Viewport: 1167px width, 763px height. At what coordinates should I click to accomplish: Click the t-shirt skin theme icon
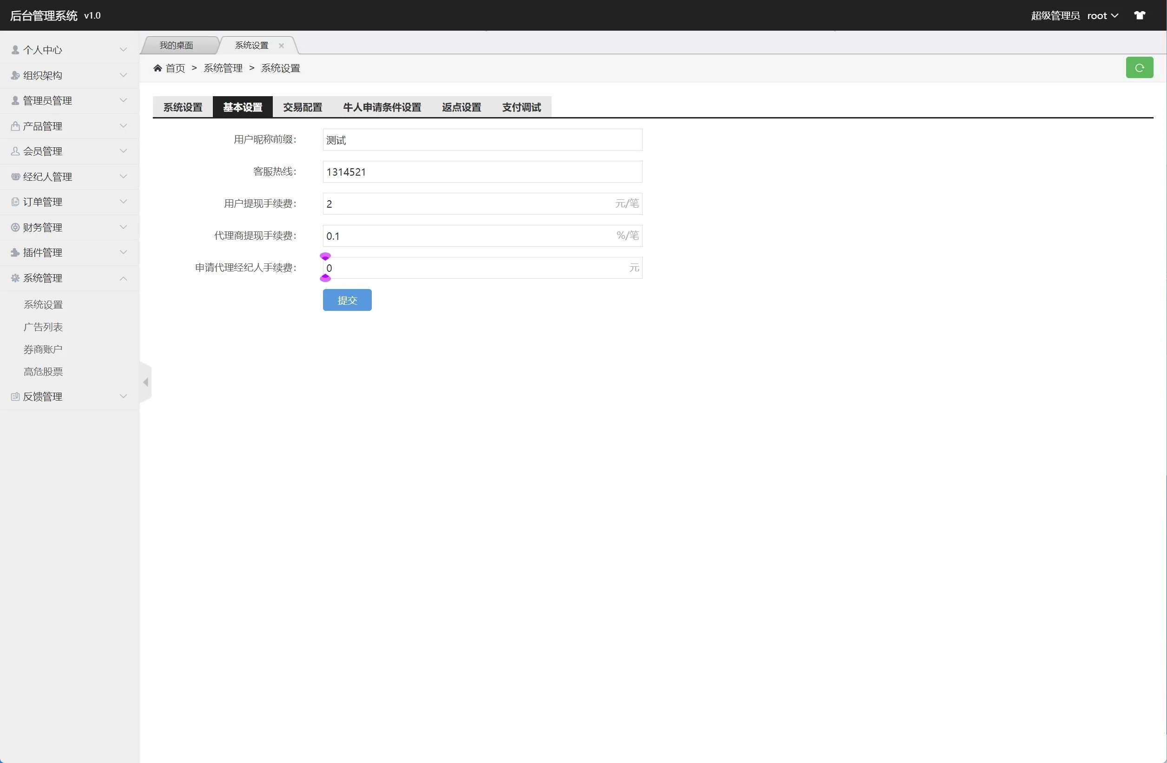coord(1140,15)
